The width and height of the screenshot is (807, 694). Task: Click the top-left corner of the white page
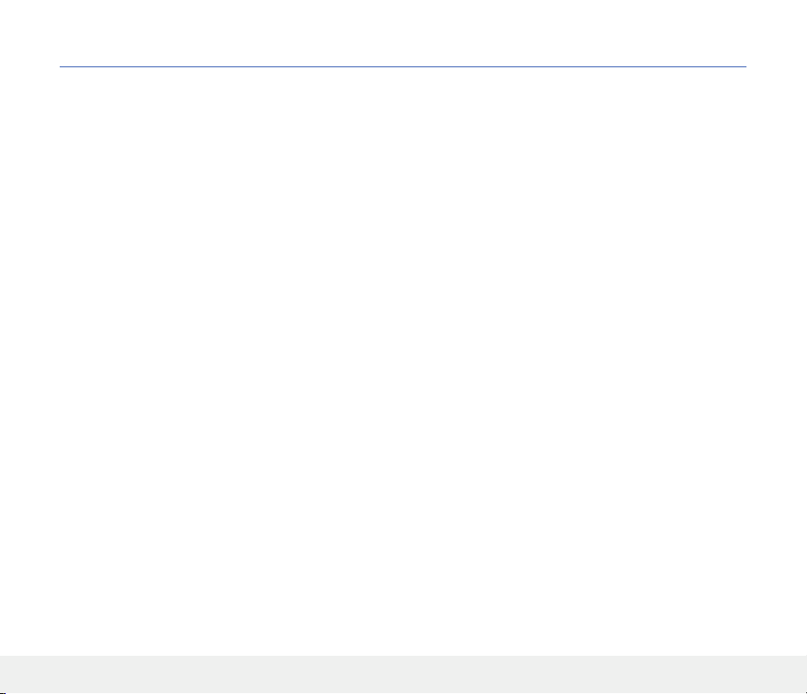click(2, 2)
